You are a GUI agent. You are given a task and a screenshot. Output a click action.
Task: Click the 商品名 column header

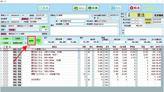pos(54,47)
